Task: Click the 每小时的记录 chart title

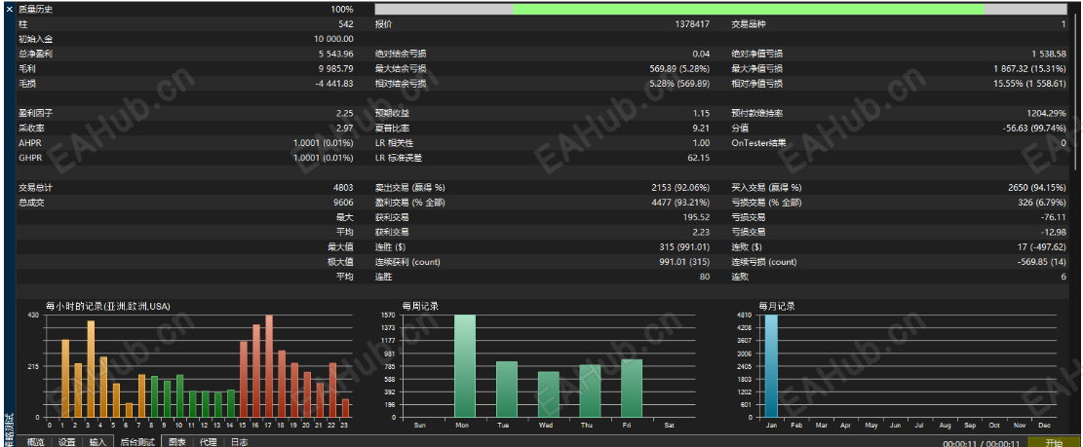Action: (x=108, y=306)
